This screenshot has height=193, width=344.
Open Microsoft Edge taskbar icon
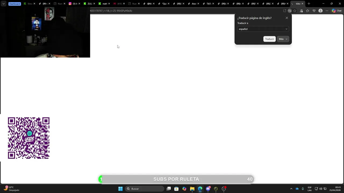tap(200, 189)
